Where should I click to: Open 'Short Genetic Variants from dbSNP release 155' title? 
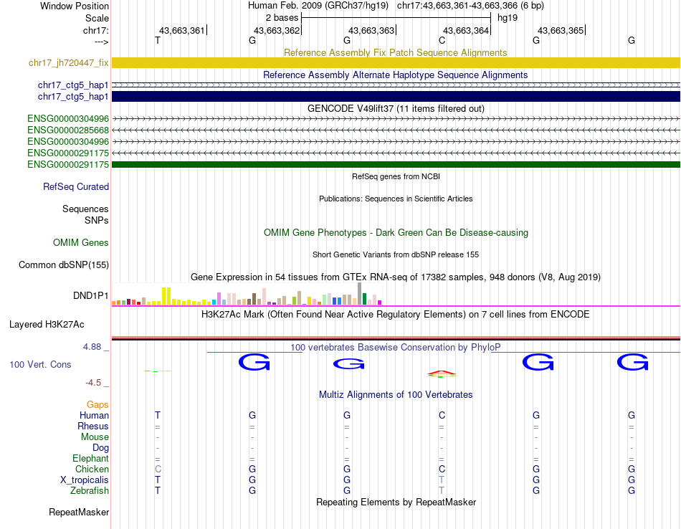click(396, 254)
